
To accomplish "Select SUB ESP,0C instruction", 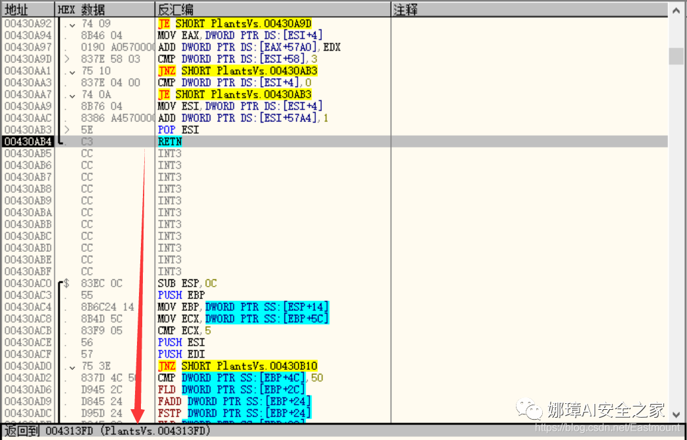I will coord(187,284).
